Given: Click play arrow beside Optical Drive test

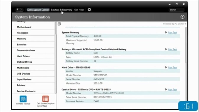Looking at the screenshot, I should pos(166,89).
